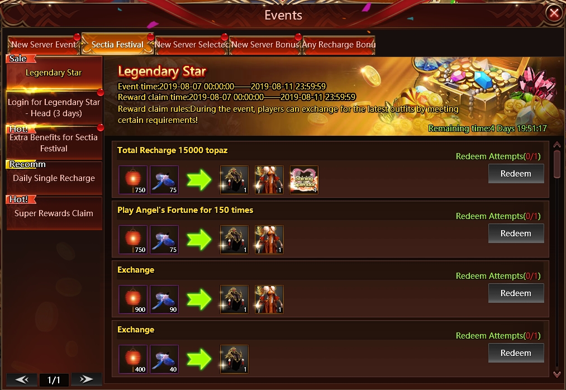566x390 pixels.
Task: Open Super Rewards Claim sidebar entry
Action: [x=54, y=213]
